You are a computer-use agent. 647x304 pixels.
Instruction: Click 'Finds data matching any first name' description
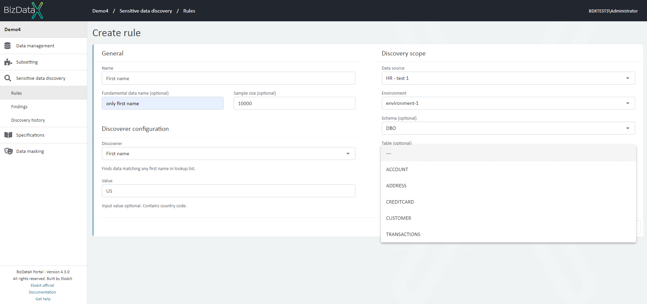(x=148, y=168)
